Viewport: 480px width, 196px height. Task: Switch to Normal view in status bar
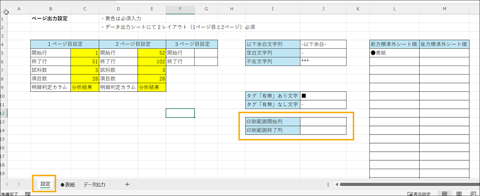click(x=445, y=194)
